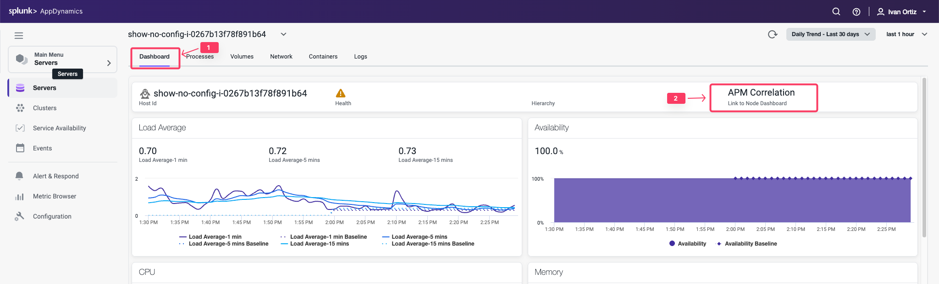
Task: Click the refresh icon near Daily Trend
Action: tap(773, 34)
